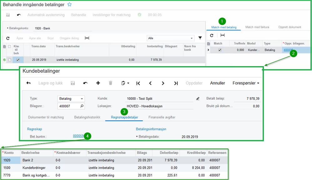Click the favorite star next to page title

69,5
